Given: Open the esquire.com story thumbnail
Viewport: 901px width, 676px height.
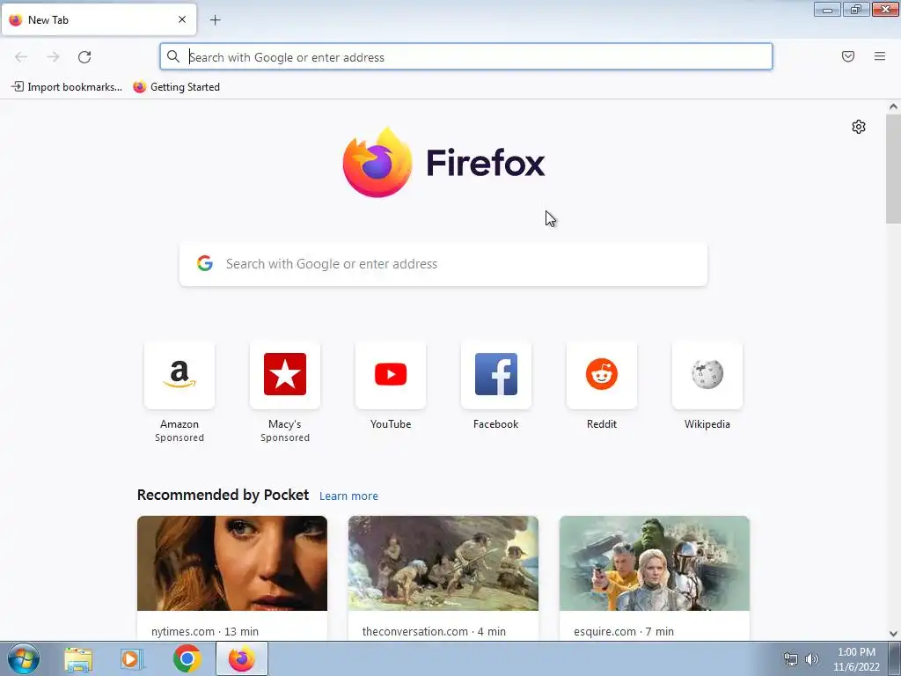Looking at the screenshot, I should (x=655, y=563).
